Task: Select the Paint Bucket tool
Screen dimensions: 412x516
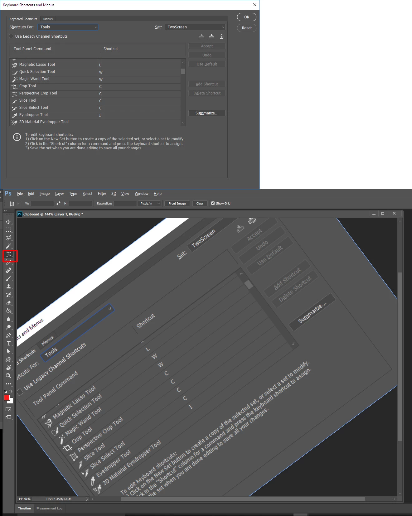Action: 8,311
